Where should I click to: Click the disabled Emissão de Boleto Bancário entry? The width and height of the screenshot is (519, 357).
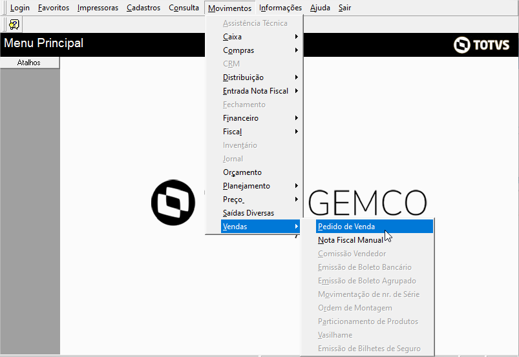click(374, 267)
